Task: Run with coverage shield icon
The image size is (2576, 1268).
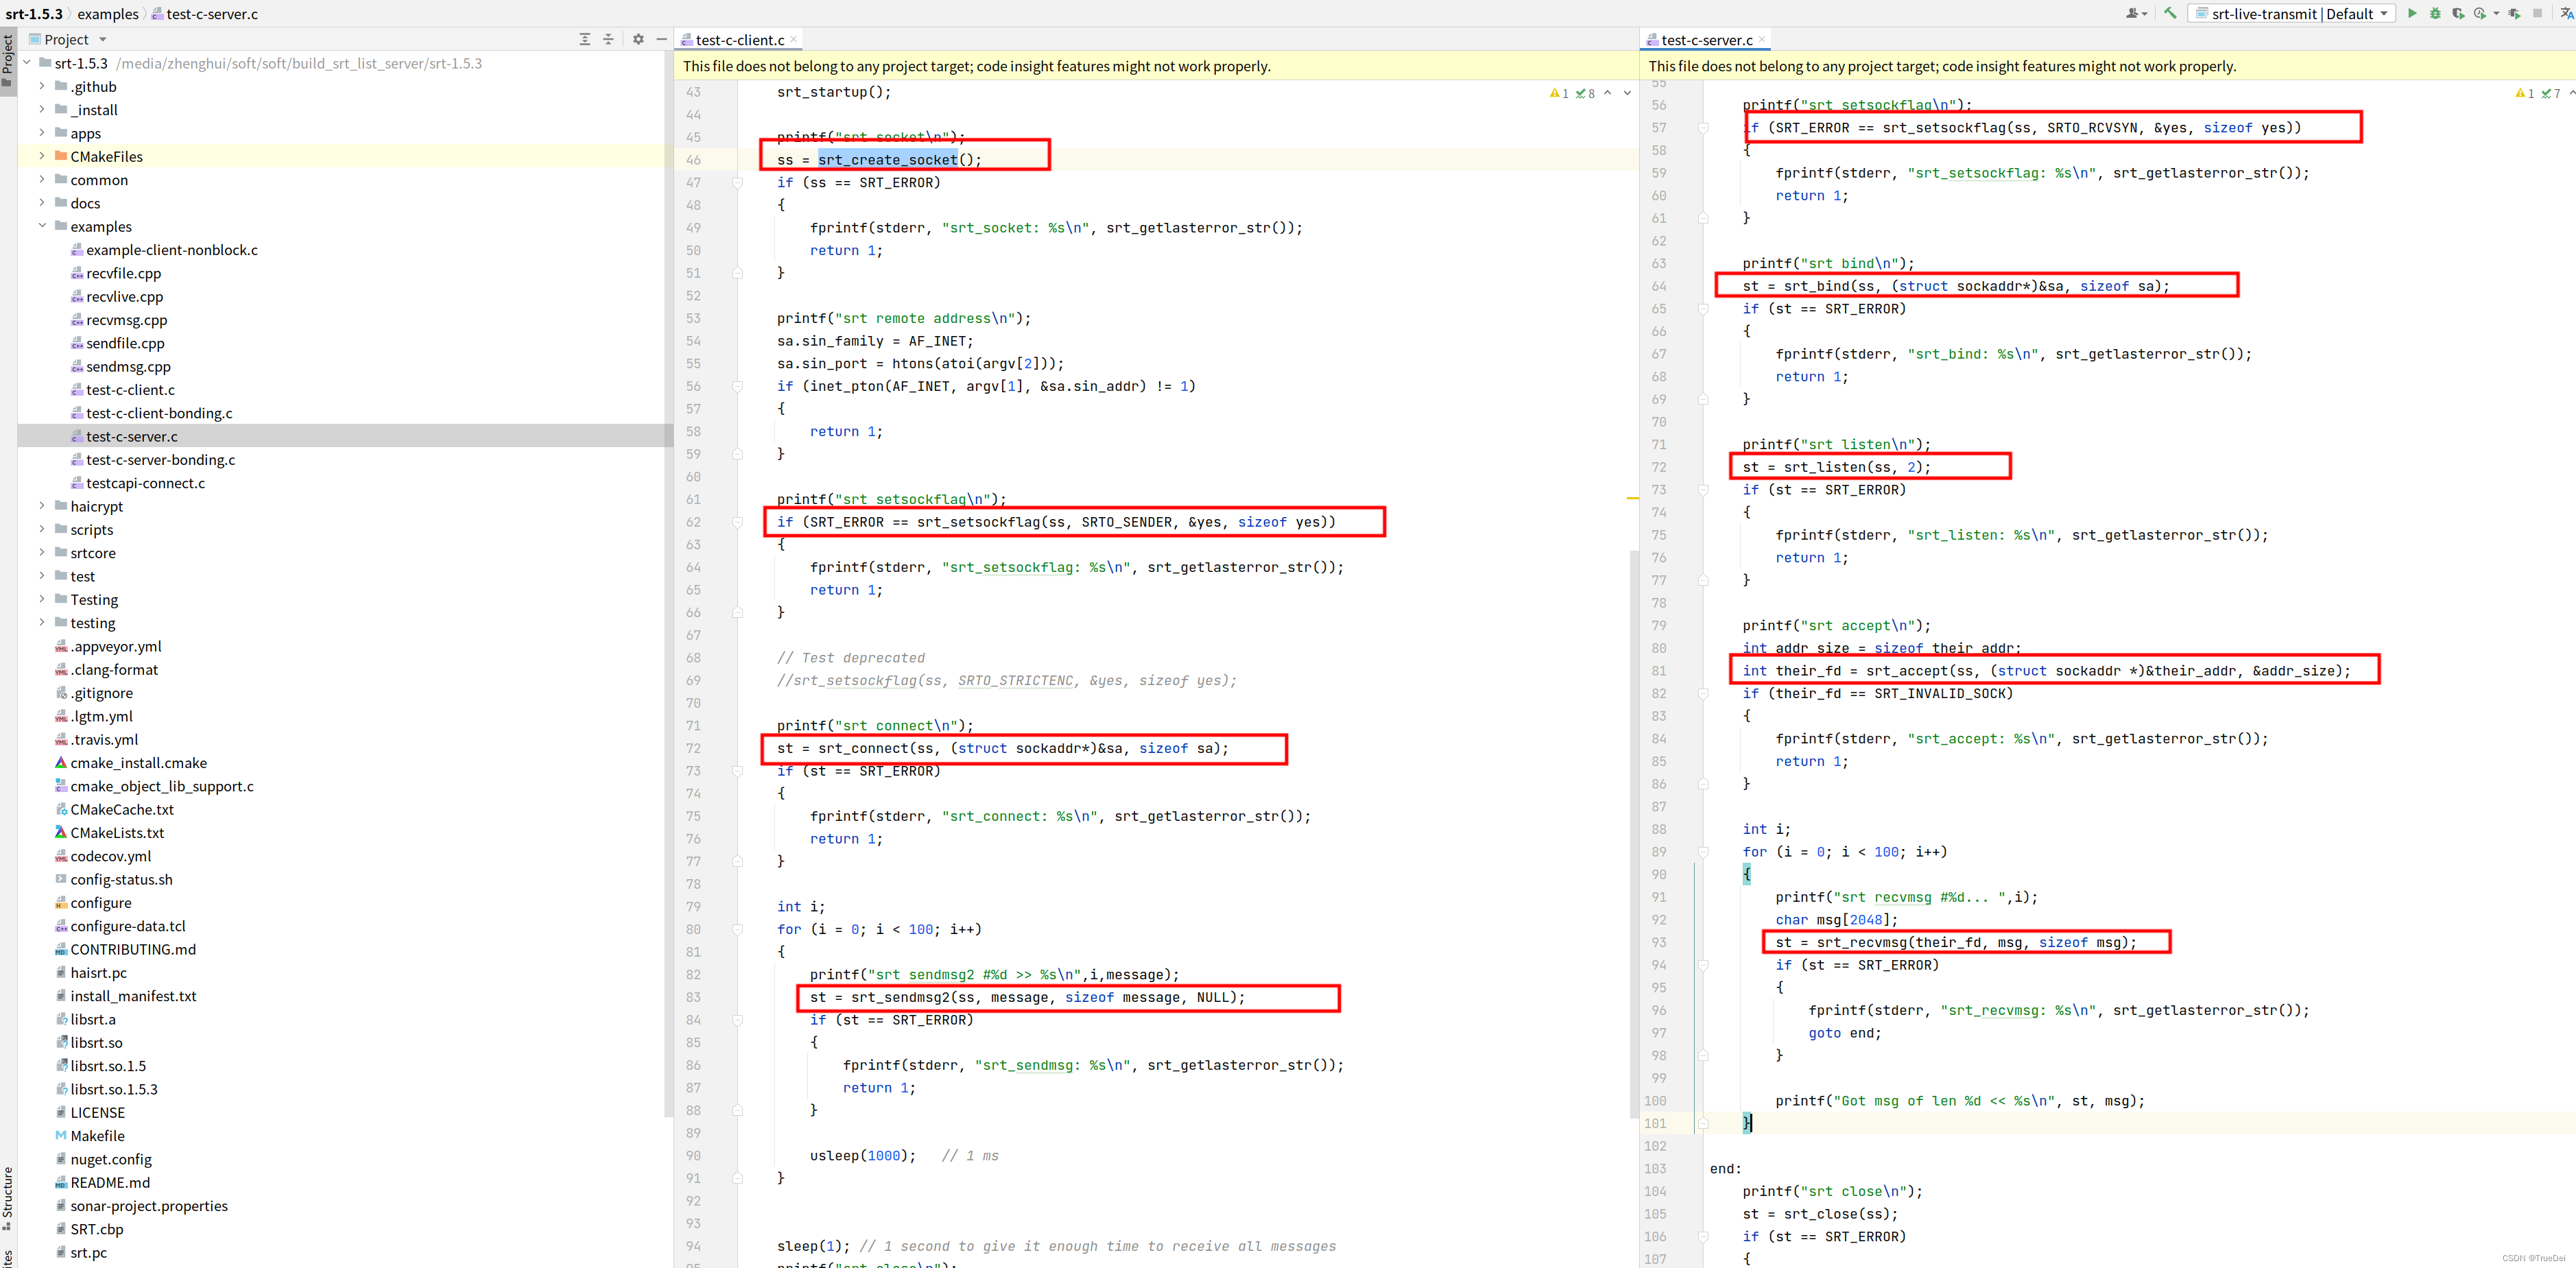Action: click(x=2458, y=13)
